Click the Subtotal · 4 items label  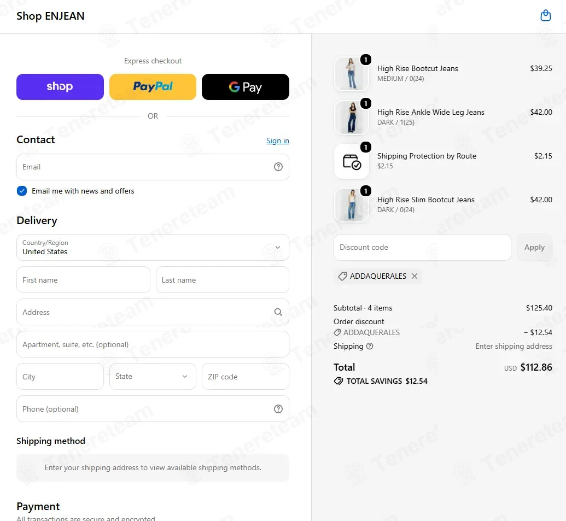click(x=363, y=308)
